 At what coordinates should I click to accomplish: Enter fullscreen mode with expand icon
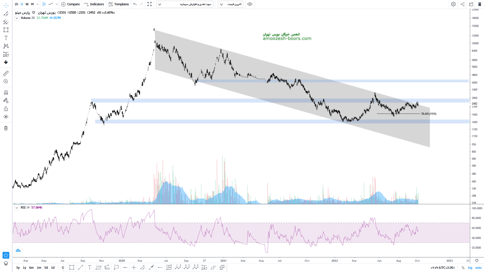[x=149, y=4]
